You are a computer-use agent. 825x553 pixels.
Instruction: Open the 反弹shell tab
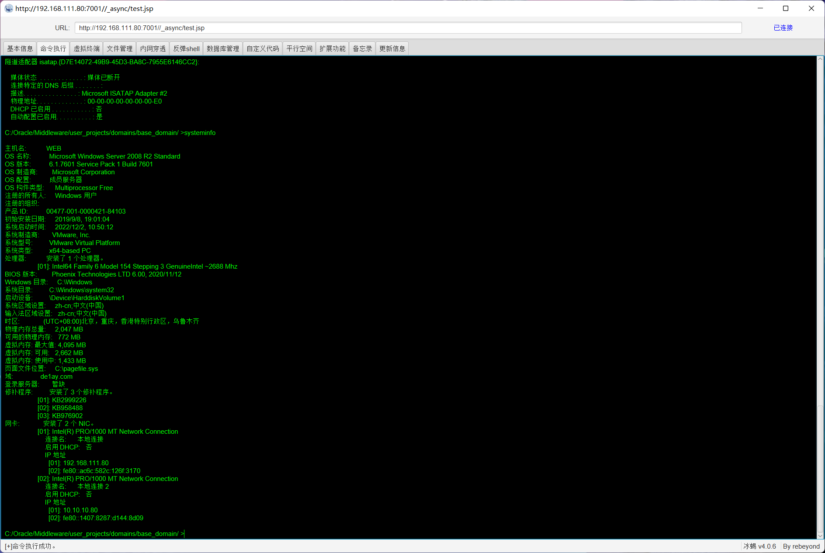[x=187, y=48]
